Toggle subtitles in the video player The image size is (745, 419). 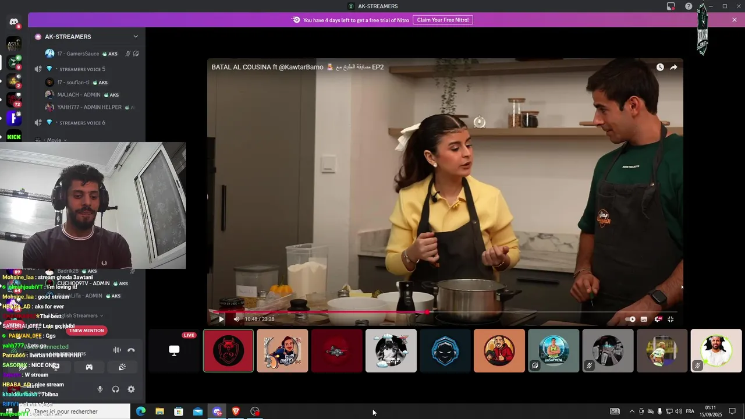[x=644, y=319]
